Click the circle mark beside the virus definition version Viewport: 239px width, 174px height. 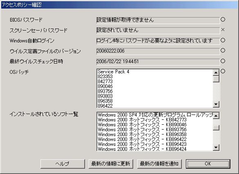click(x=223, y=51)
